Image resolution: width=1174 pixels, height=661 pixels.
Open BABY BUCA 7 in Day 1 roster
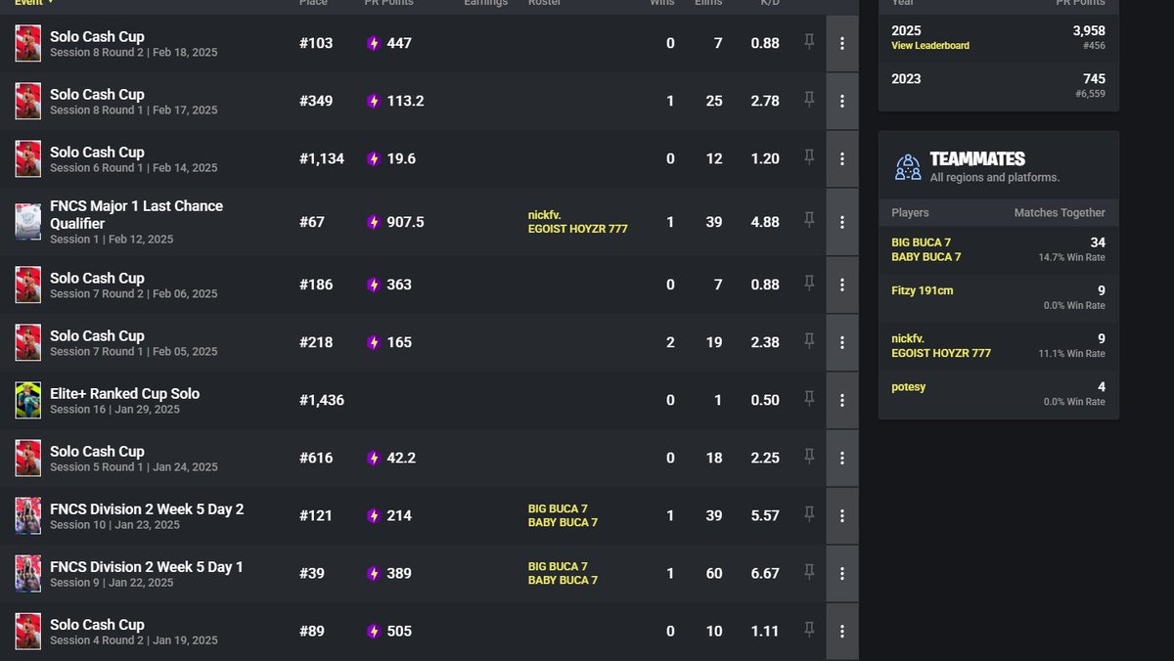point(563,580)
